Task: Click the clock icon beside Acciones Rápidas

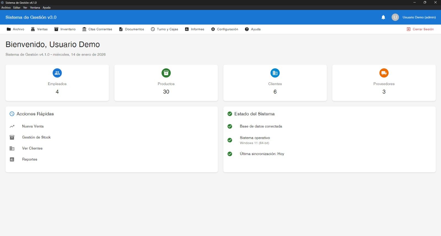Action: click(12, 114)
